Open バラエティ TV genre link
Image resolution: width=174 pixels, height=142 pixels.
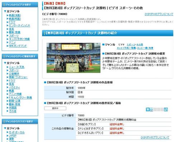(14, 87)
